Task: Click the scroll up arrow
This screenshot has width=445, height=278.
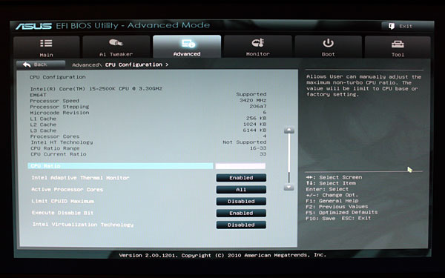Action: tap(289, 130)
